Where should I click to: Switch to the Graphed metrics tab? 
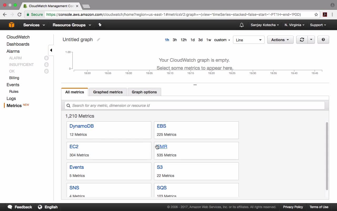tap(108, 92)
